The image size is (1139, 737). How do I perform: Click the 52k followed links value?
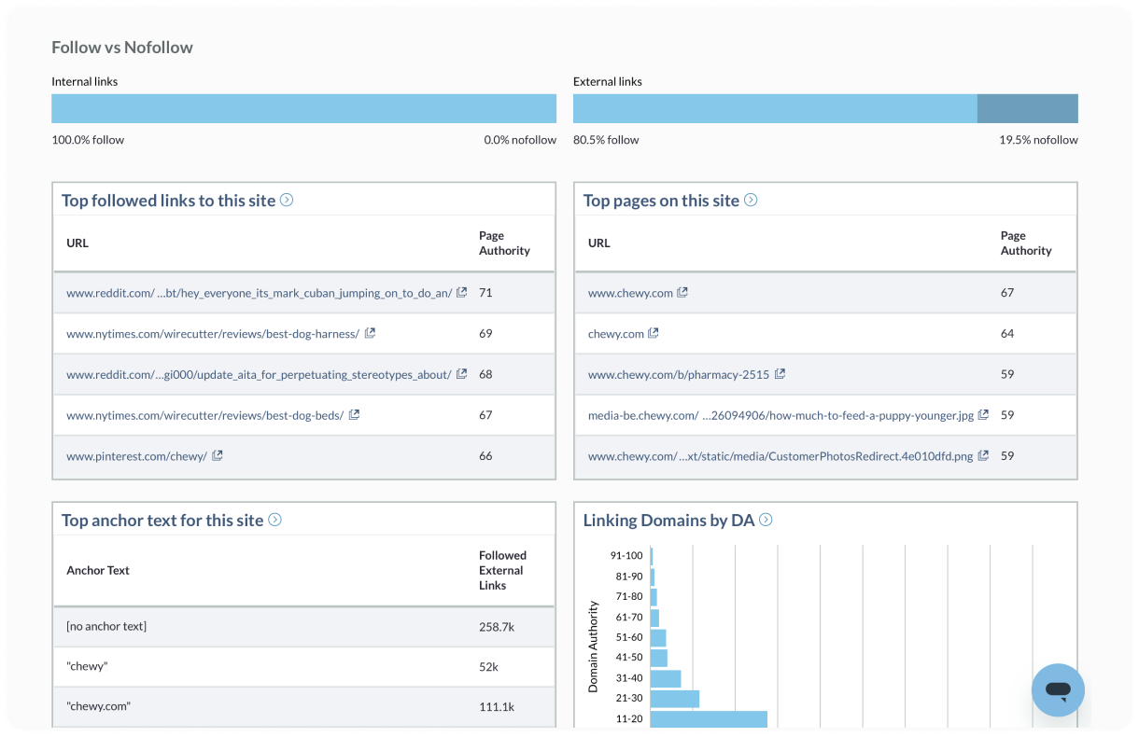(x=488, y=667)
